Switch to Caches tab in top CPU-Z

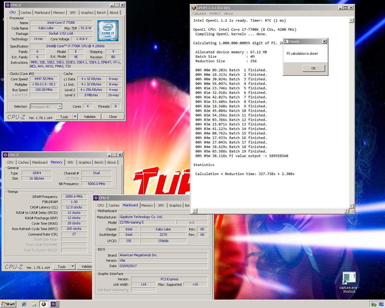[x=26, y=13]
